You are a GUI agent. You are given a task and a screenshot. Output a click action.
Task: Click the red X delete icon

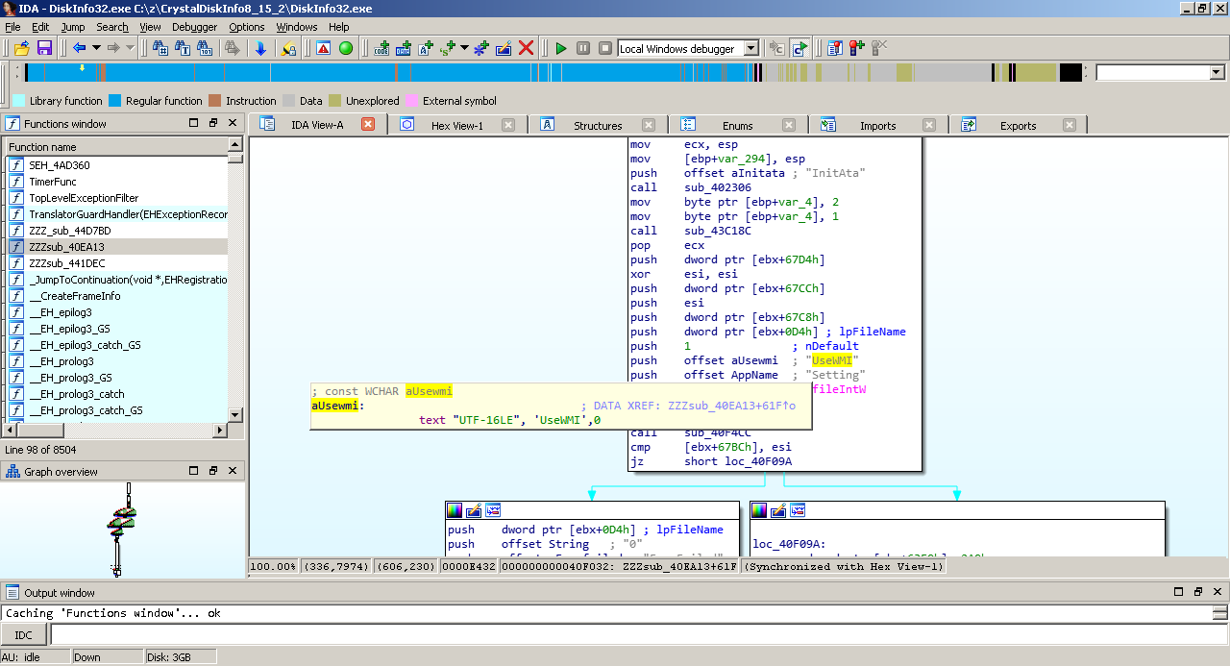click(x=526, y=48)
